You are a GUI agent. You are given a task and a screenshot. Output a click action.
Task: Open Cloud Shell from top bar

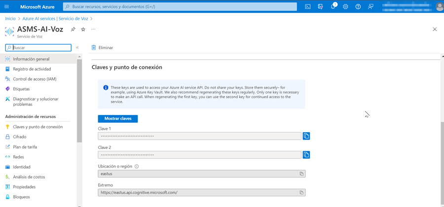[308, 7]
